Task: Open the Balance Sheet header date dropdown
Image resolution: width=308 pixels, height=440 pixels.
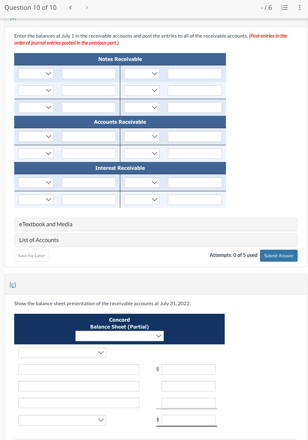Action: click(119, 336)
